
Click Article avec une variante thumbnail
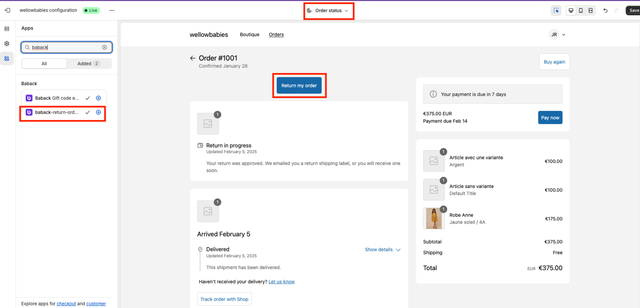pyautogui.click(x=434, y=161)
